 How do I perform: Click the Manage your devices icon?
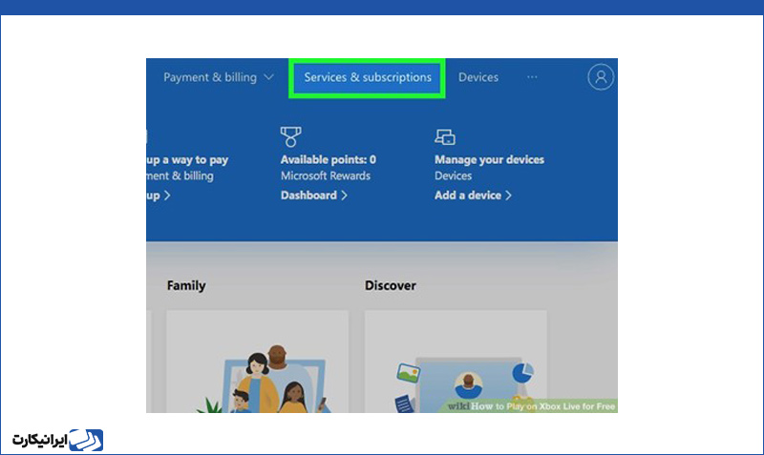point(445,136)
